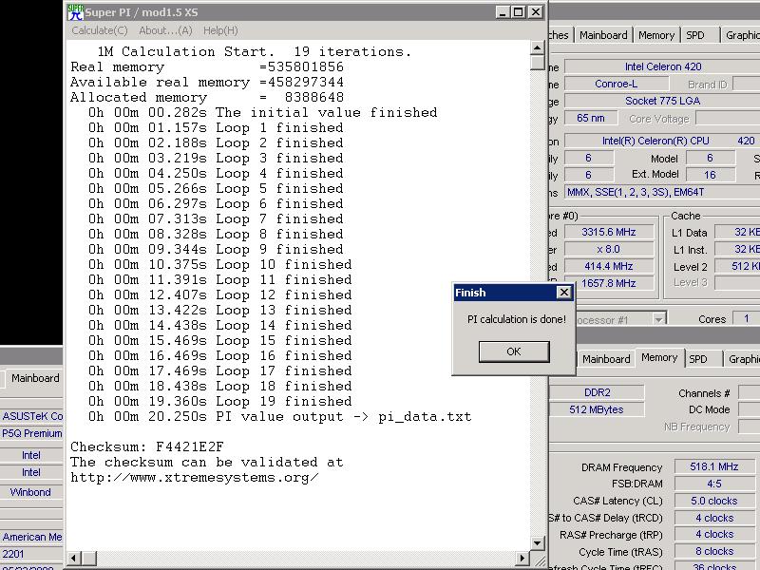Click the xtremesystems.org URL text

(x=195, y=478)
